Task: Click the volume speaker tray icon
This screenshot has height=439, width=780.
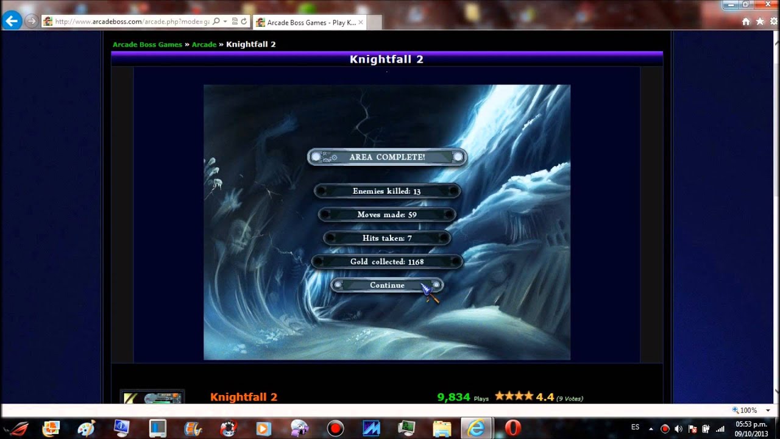Action: tap(678, 429)
